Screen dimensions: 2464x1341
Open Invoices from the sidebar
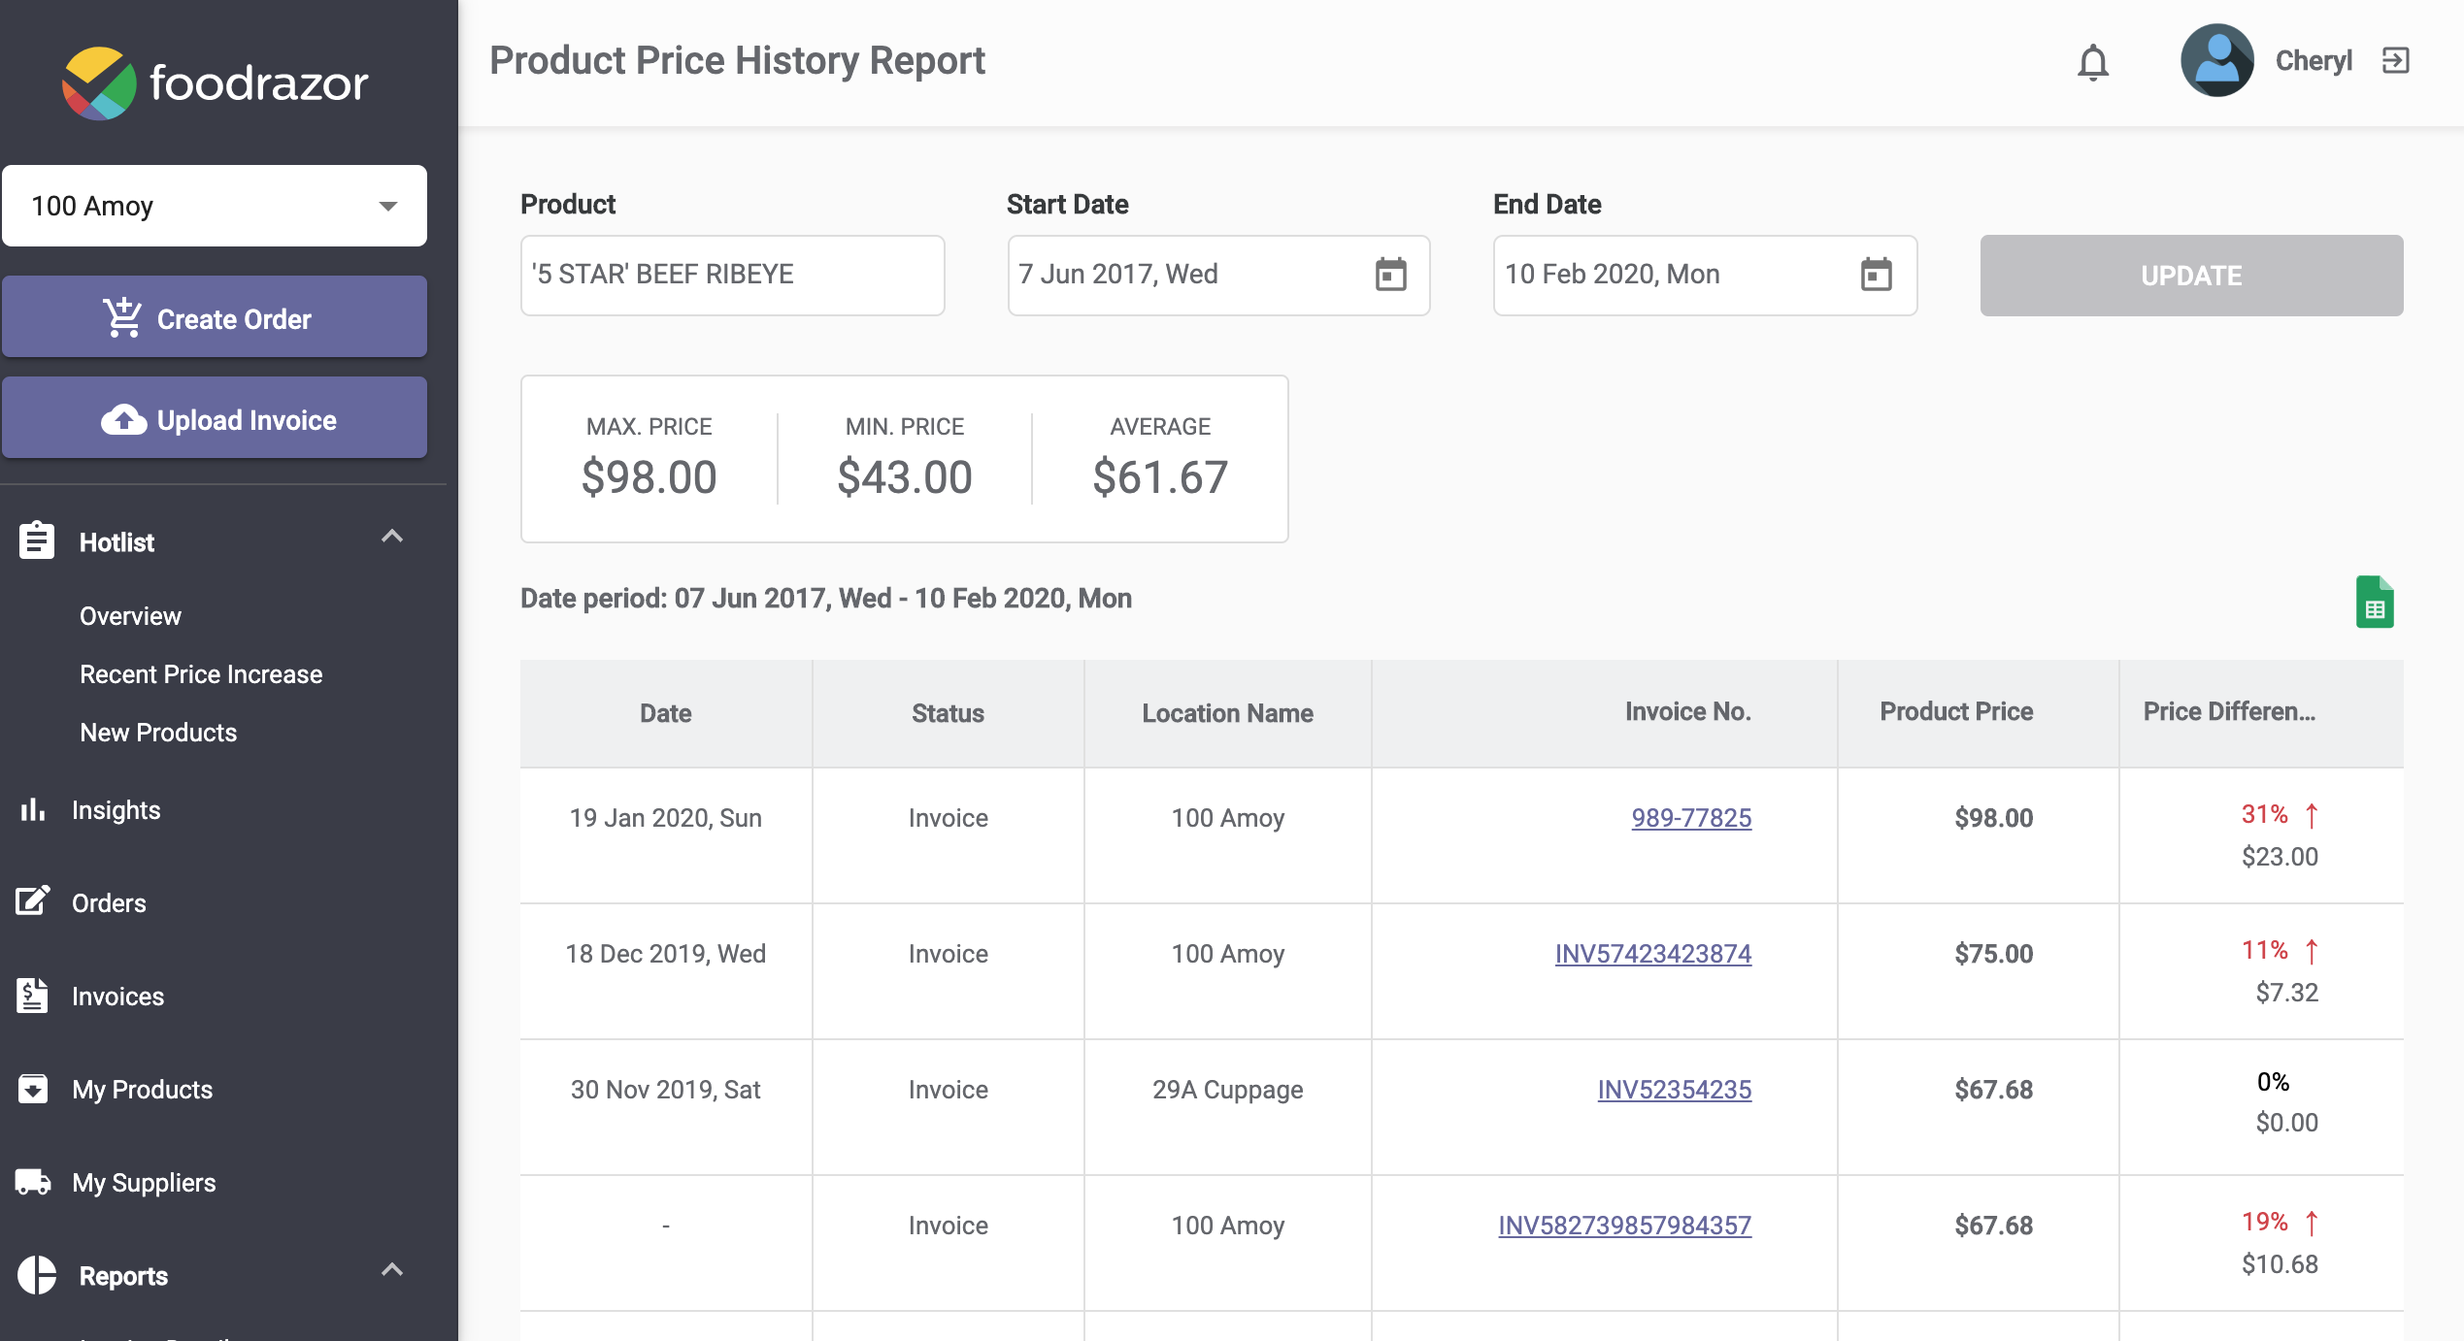coord(117,997)
